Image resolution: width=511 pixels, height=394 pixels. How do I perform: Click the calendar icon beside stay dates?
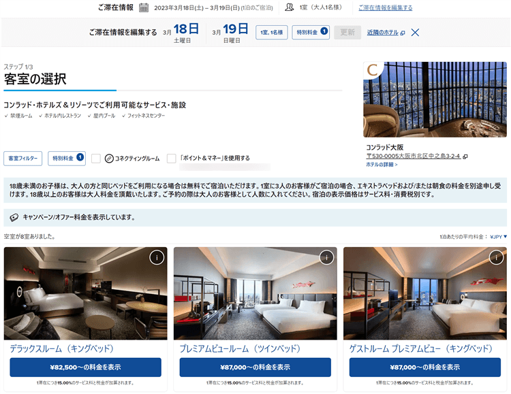[x=144, y=7]
